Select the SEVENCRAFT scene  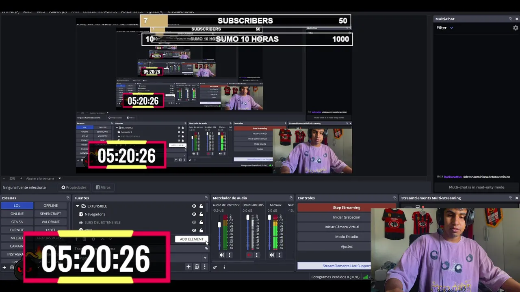click(x=51, y=214)
